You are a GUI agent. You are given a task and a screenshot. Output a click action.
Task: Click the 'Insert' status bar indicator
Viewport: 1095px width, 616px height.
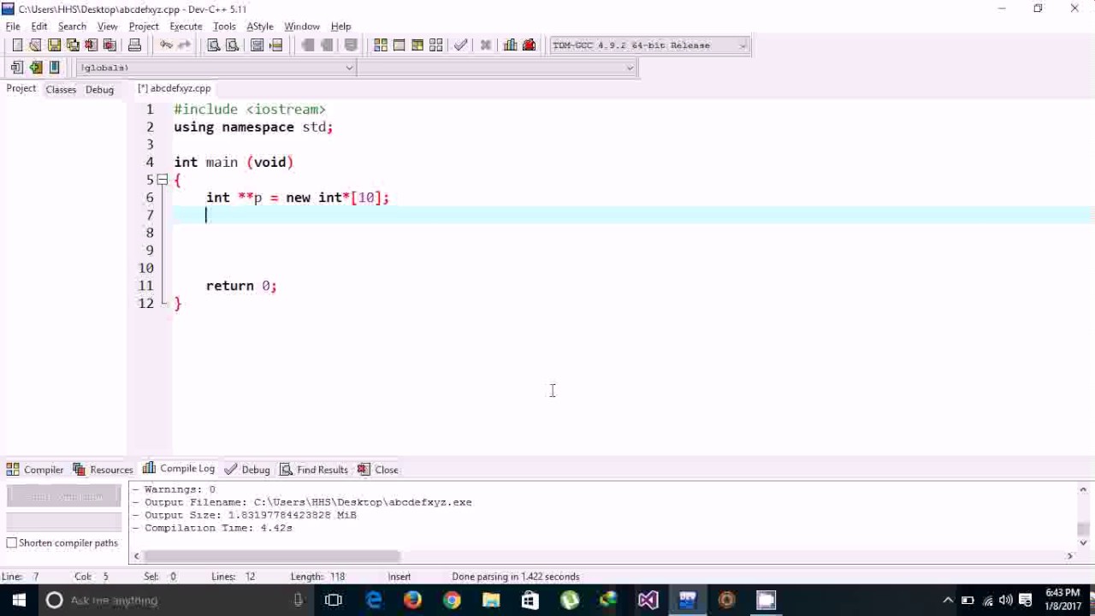[x=400, y=577]
